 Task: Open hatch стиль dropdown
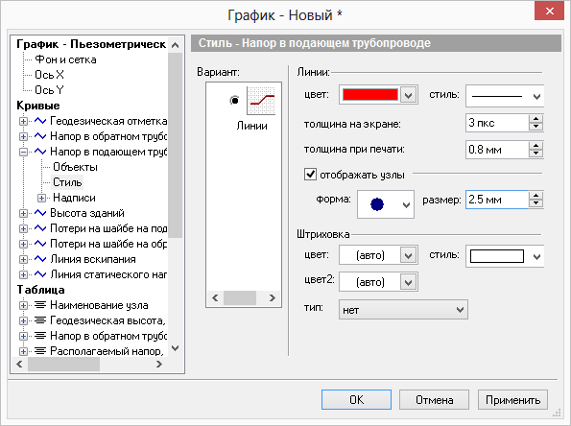[505, 256]
